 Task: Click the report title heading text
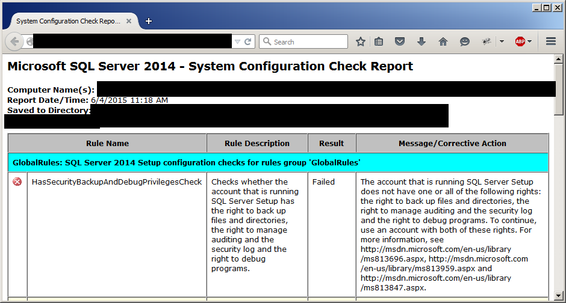tap(210, 66)
